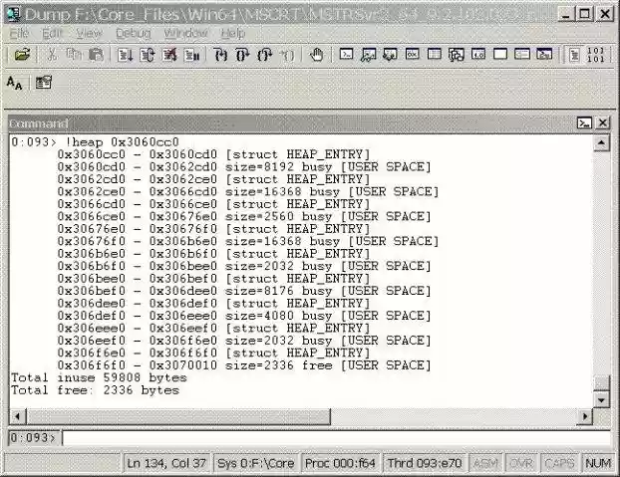This screenshot has height=477, width=620.
Task: Open the Help menu
Action: click(x=233, y=33)
